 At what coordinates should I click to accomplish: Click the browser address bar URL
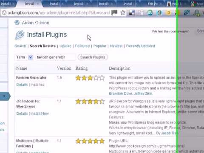[x=59, y=13]
